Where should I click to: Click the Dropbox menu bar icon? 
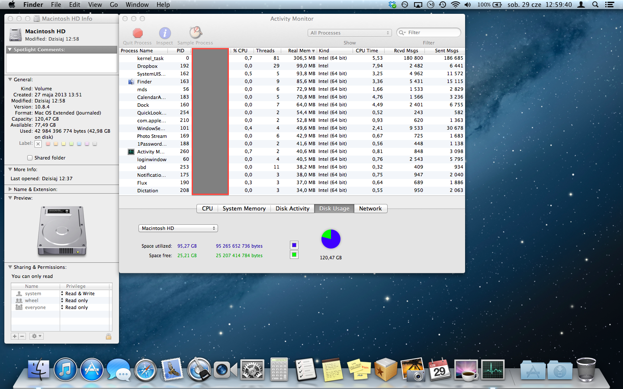click(x=392, y=5)
